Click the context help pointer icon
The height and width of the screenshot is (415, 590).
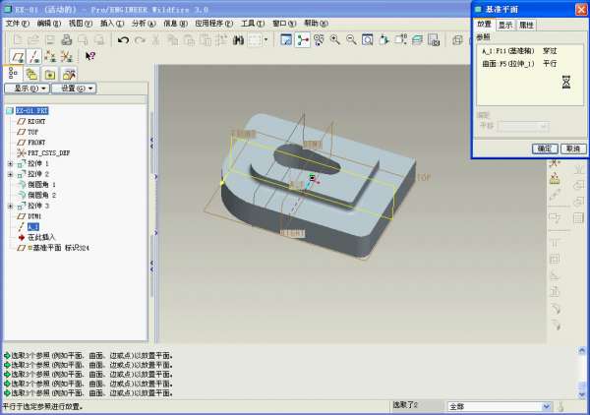(90, 57)
